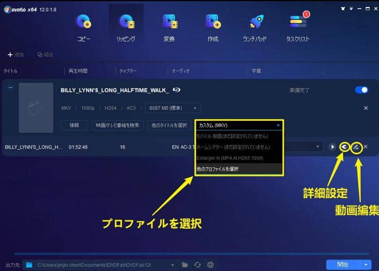Click the 準備完了 status text

pyautogui.click(x=299, y=90)
